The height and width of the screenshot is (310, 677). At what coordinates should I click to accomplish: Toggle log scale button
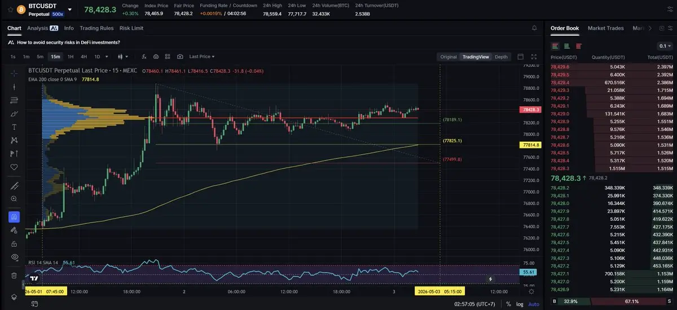(x=520, y=304)
